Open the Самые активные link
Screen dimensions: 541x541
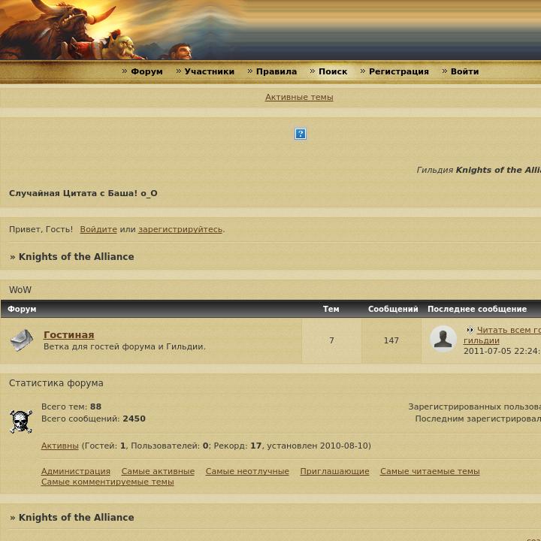tap(158, 471)
